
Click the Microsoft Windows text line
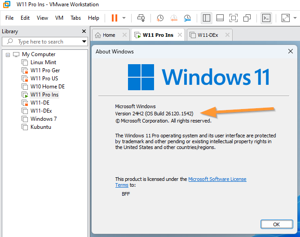(x=135, y=106)
